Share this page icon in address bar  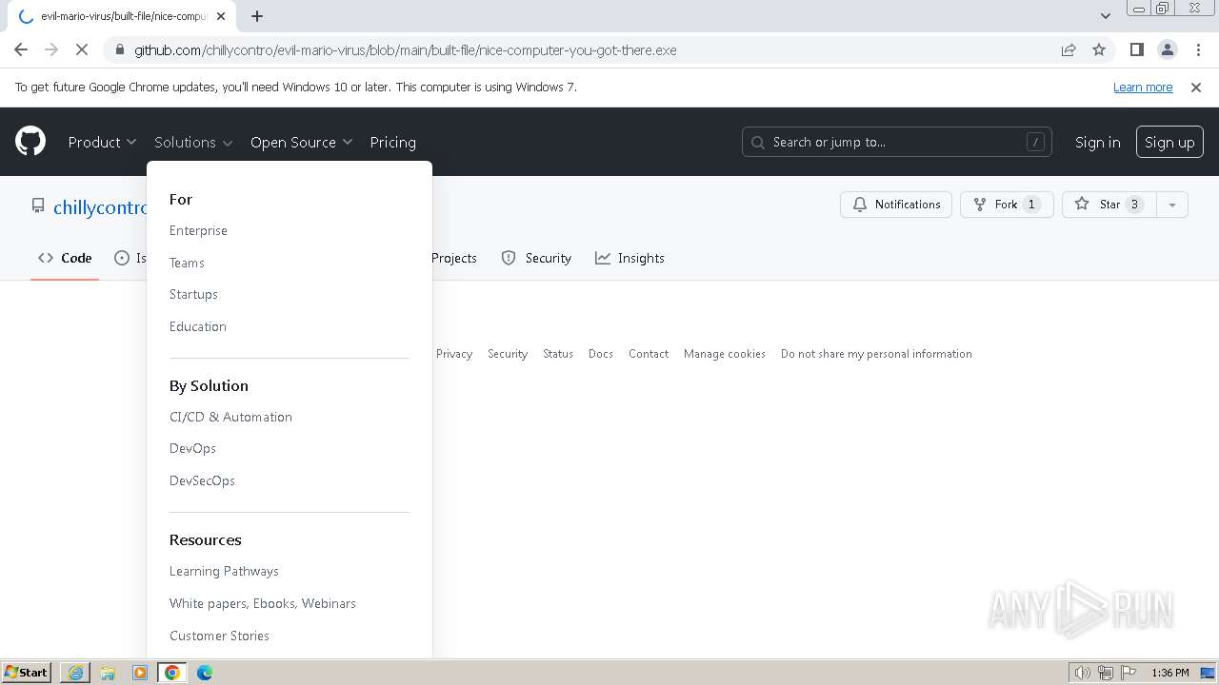tap(1069, 49)
